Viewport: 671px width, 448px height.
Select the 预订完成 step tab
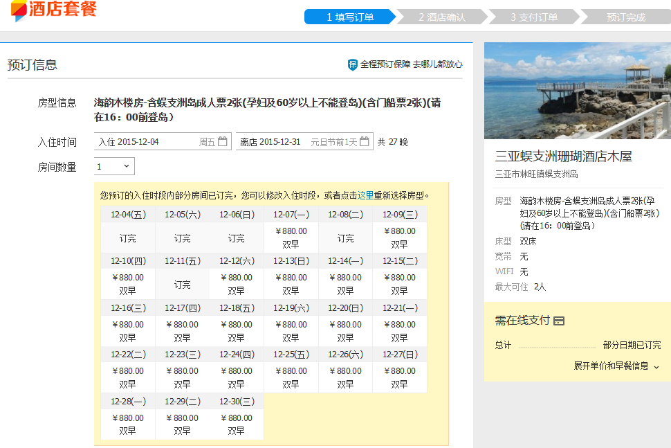coord(625,17)
